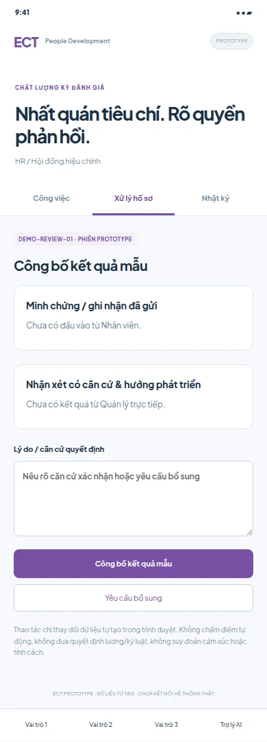Open the Nhật ký tab

[216, 198]
